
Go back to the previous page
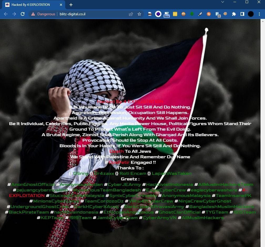coord(6,14)
